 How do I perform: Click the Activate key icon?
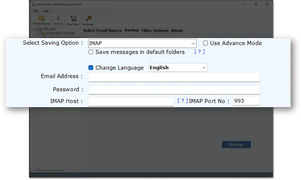tap(88, 21)
